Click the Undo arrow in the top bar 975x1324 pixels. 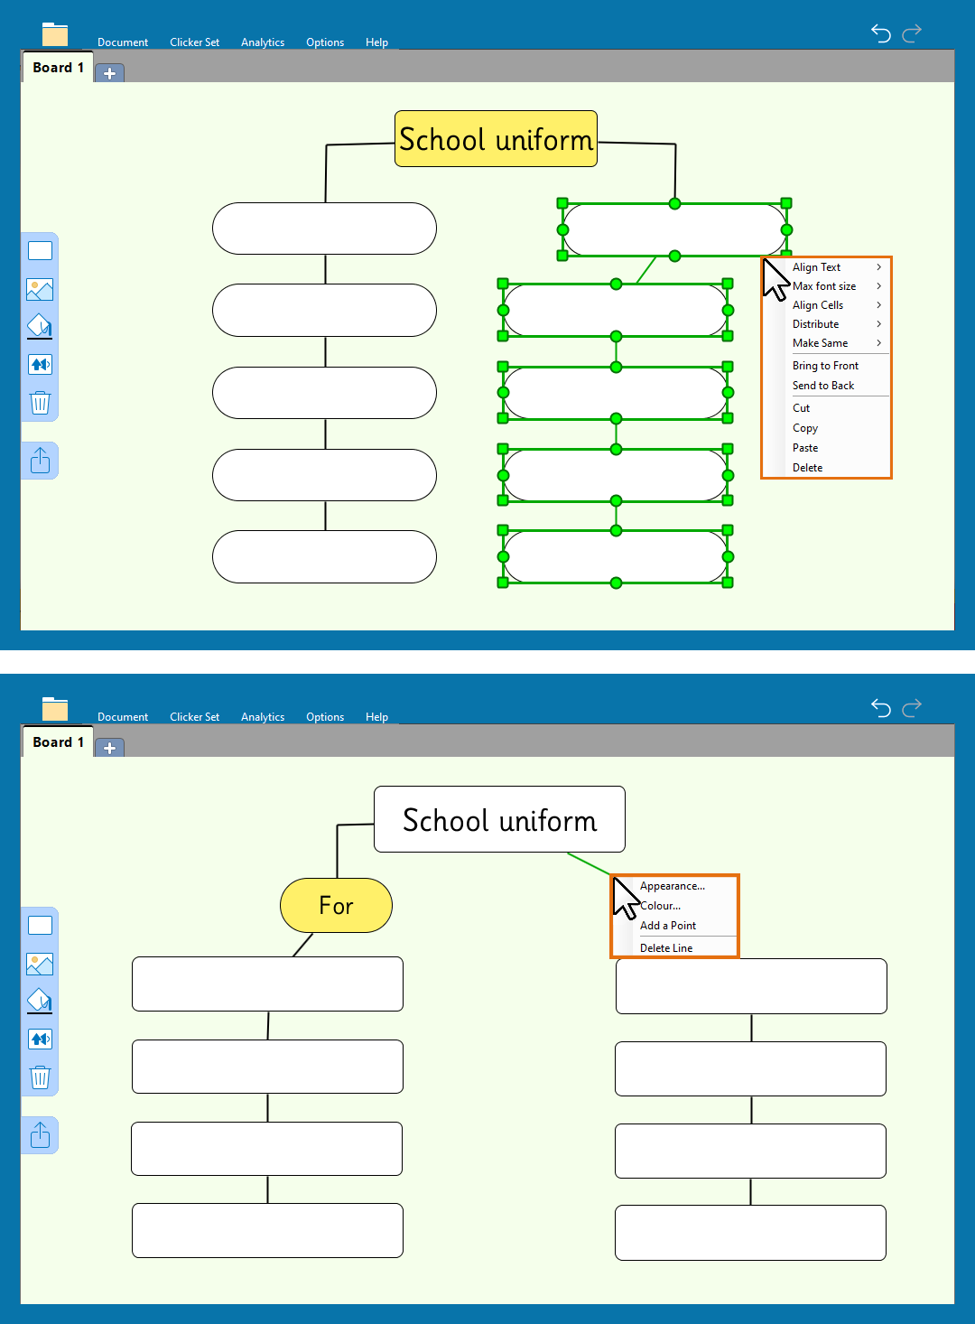coord(880,33)
